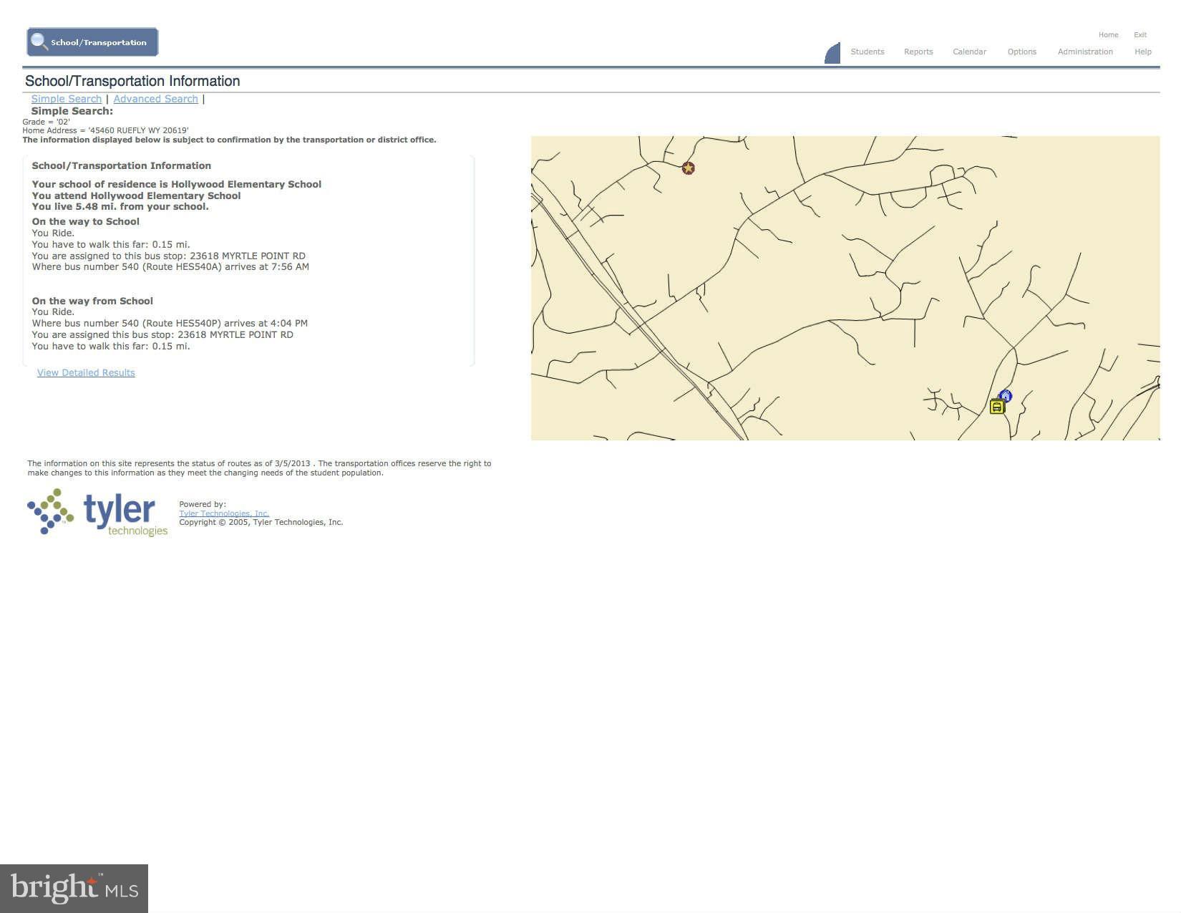Click the 'On the way from School' heading
1181x913 pixels.
92,301
